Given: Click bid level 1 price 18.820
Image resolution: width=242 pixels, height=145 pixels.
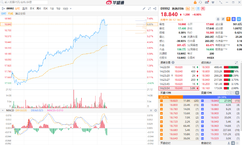Looking at the screenshot, I should (x=174, y=101).
